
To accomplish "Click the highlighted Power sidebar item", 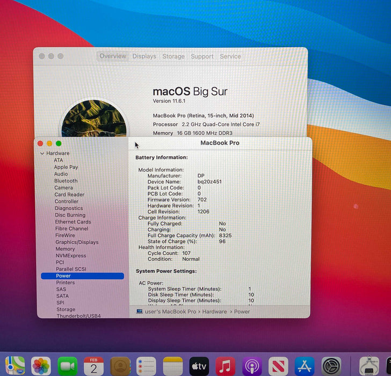I will coord(82,276).
